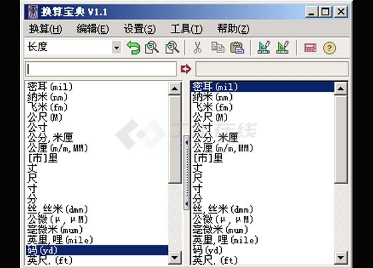The width and height of the screenshot is (373, 268).
Task: Open the 工具(T) menu
Action: [186, 29]
